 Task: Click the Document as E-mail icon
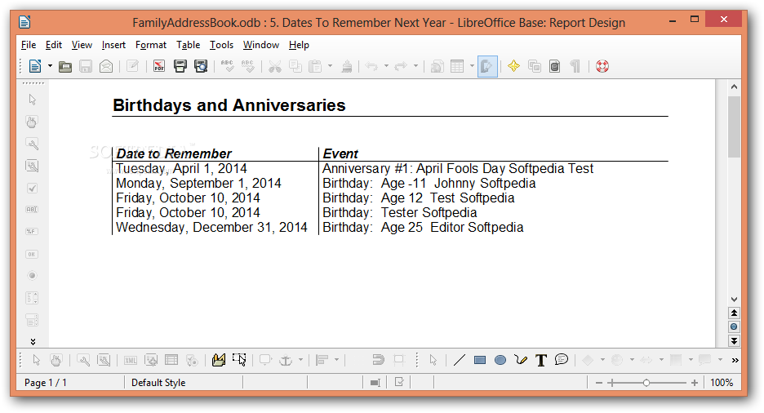point(106,66)
